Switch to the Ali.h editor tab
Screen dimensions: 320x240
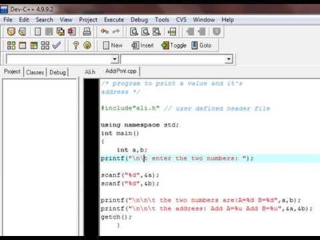90,72
